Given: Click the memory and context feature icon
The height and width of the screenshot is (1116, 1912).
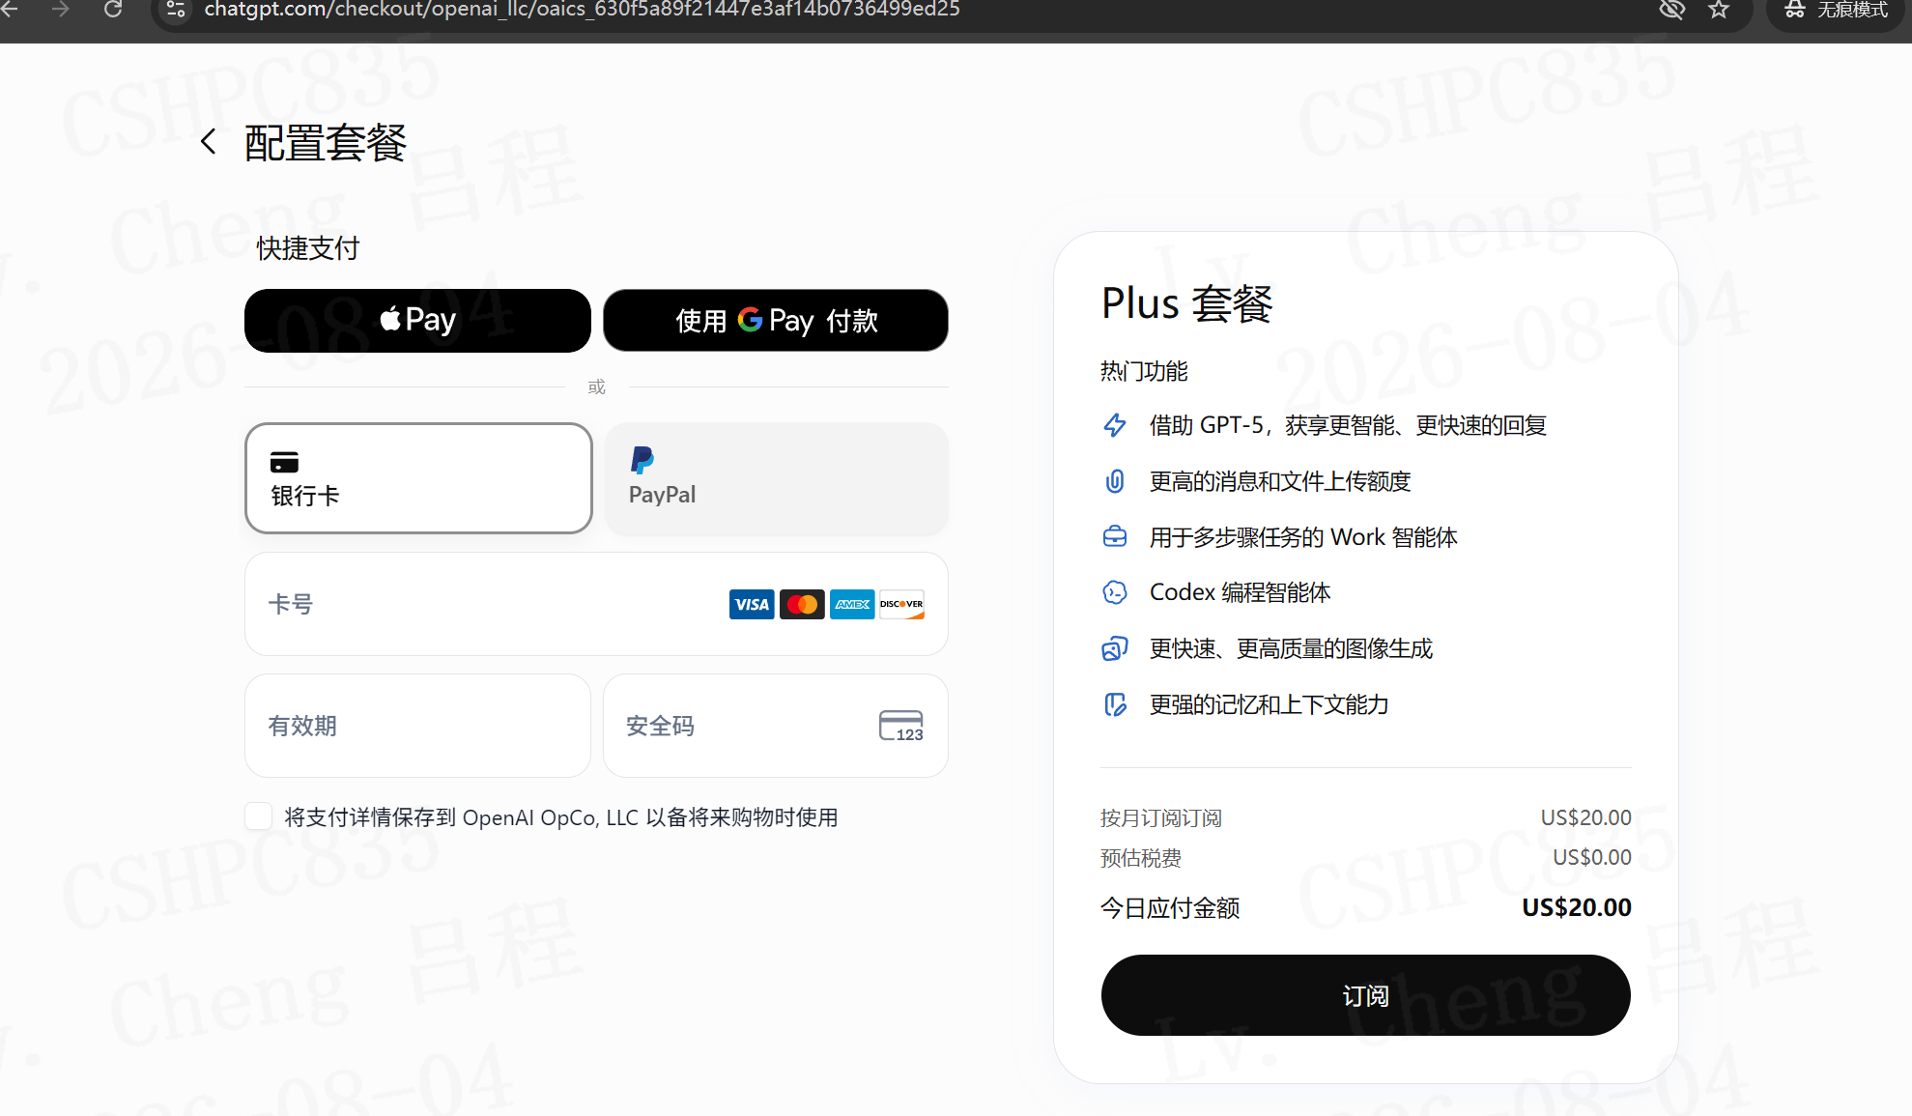Looking at the screenshot, I should 1115,704.
